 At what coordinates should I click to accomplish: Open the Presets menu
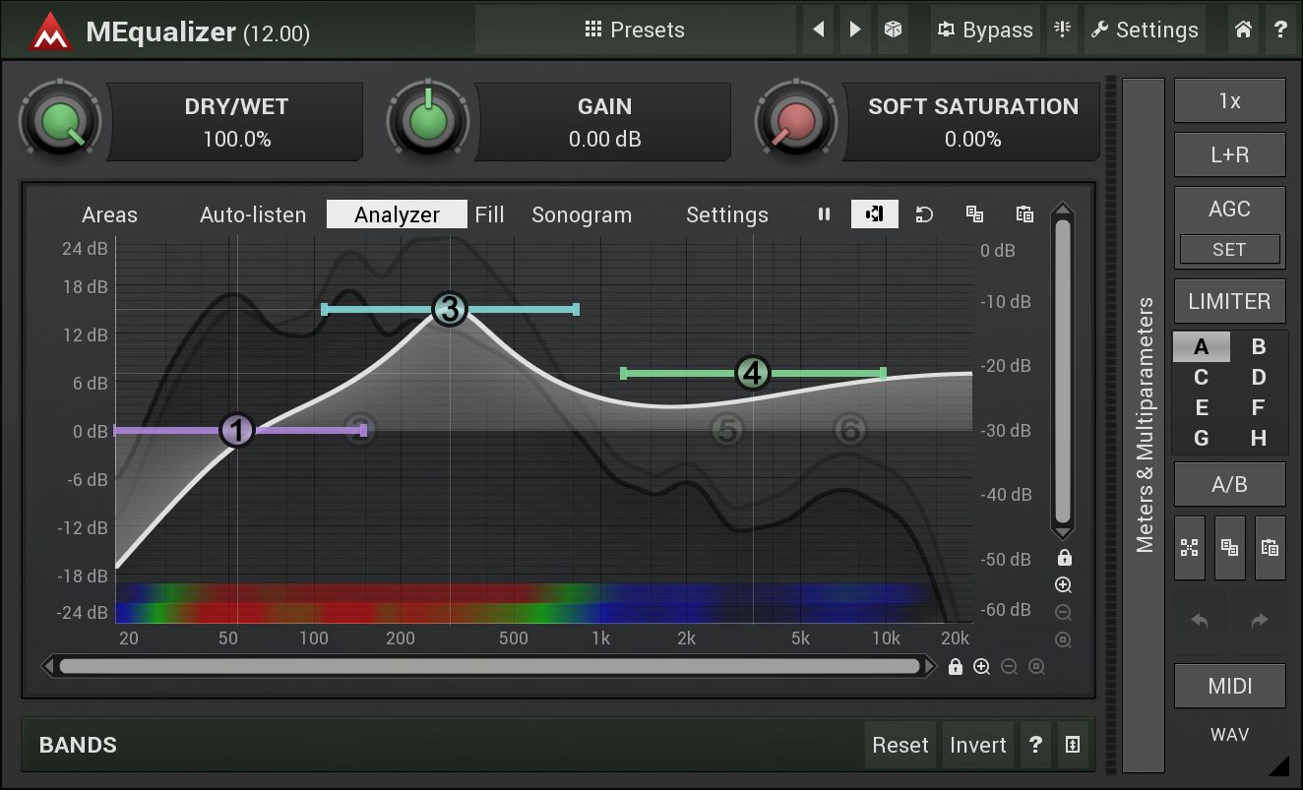[x=635, y=30]
